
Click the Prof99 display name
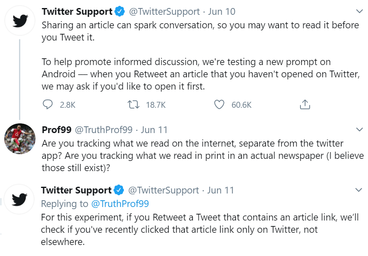57,130
